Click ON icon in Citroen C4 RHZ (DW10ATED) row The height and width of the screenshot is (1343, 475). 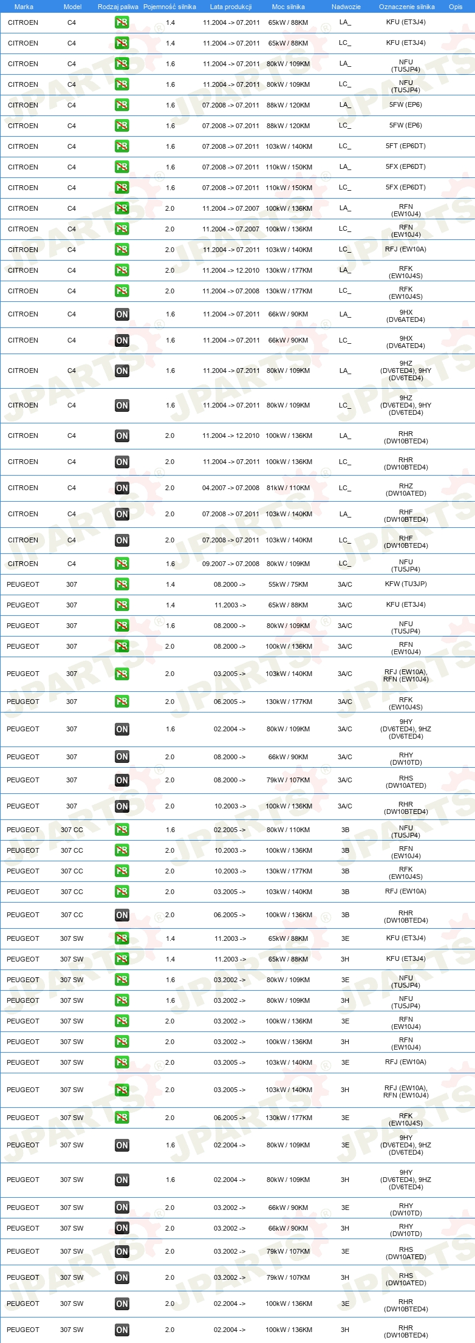[121, 488]
